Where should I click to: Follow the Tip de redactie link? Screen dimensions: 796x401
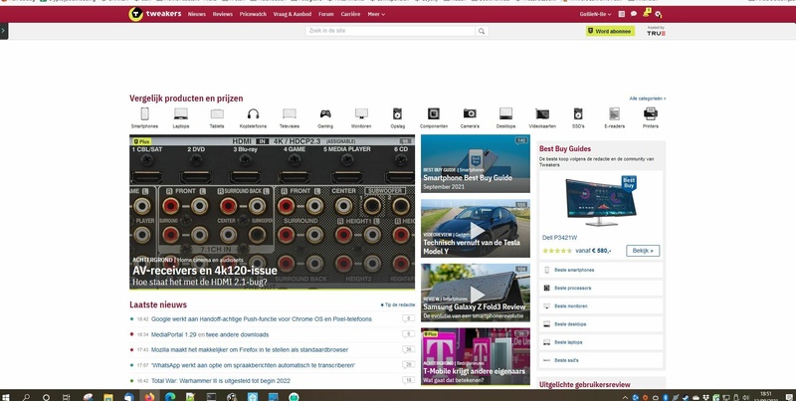pyautogui.click(x=397, y=304)
